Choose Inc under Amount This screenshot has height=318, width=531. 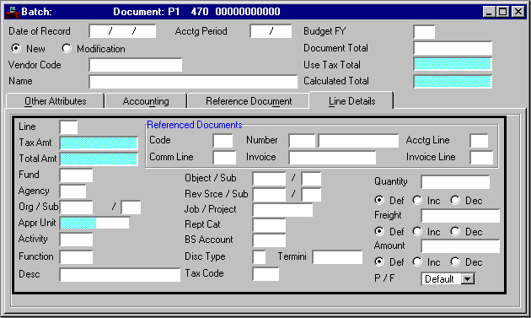click(417, 261)
